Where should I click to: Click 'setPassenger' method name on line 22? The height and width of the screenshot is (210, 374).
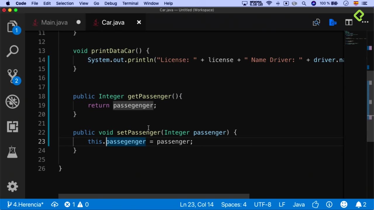(139, 132)
